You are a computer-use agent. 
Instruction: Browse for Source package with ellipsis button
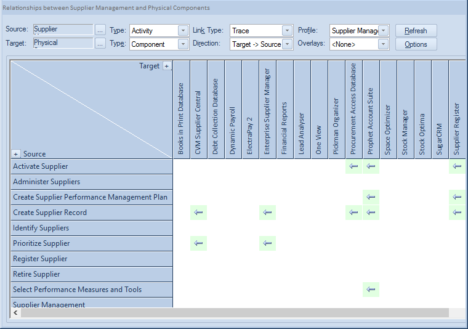click(x=100, y=30)
